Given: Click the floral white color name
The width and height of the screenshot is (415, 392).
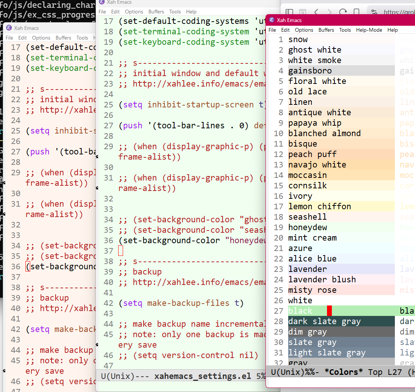Looking at the screenshot, I should tap(317, 81).
